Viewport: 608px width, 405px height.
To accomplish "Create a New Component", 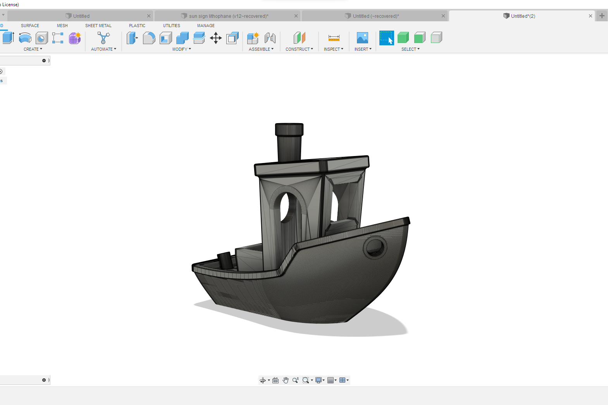I will click(x=253, y=38).
